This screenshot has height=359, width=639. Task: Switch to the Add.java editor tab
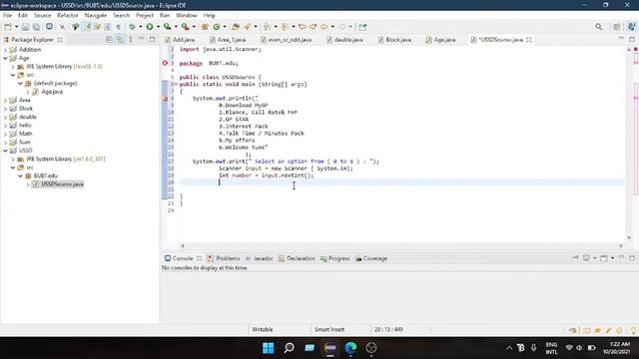tap(180, 40)
